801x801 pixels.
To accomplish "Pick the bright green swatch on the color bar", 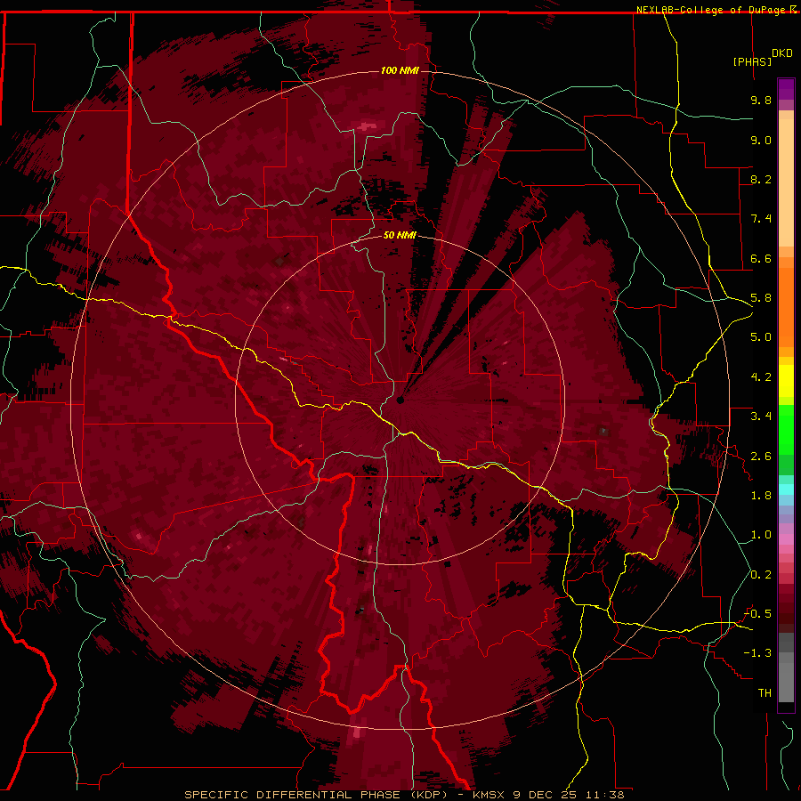I will click(786, 432).
